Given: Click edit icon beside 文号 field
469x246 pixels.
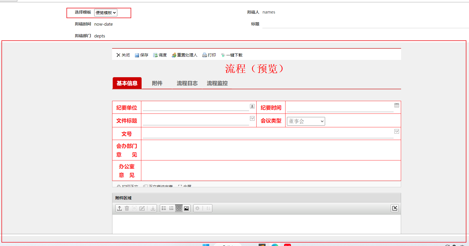Looking at the screenshot, I should pyautogui.click(x=397, y=131).
